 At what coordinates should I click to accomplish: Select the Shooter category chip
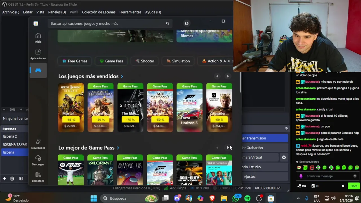[x=145, y=61]
